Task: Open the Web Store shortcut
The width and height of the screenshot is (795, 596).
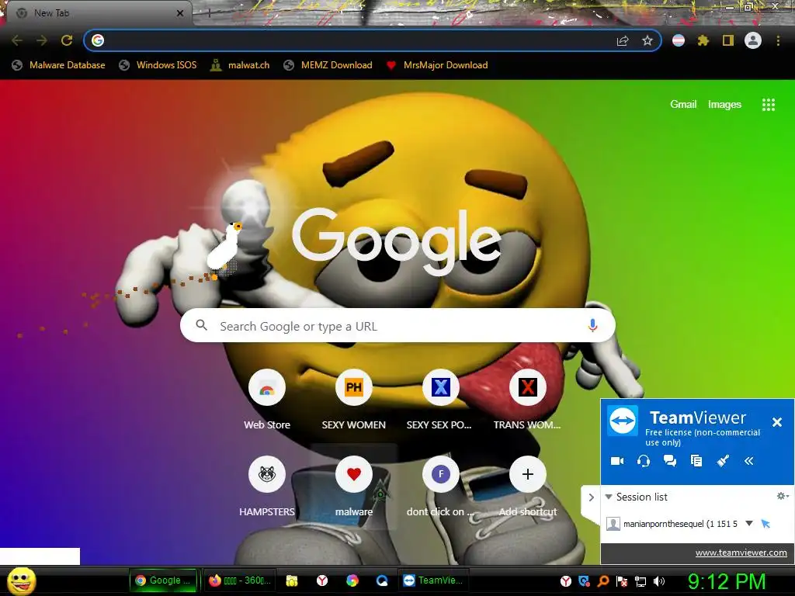Action: point(267,400)
